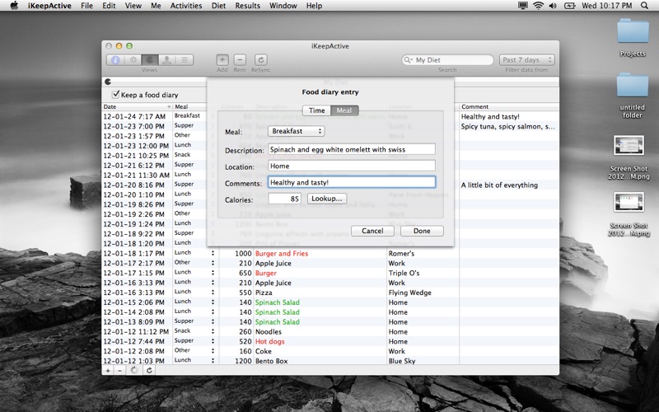Open the Diet menu in menu bar
This screenshot has width=659, height=412.
pyautogui.click(x=217, y=6)
